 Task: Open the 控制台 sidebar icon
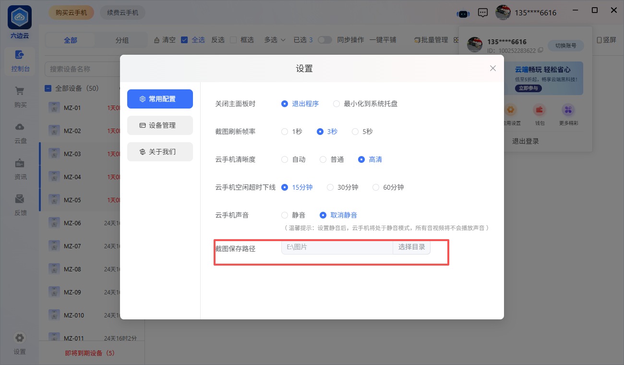click(x=20, y=56)
